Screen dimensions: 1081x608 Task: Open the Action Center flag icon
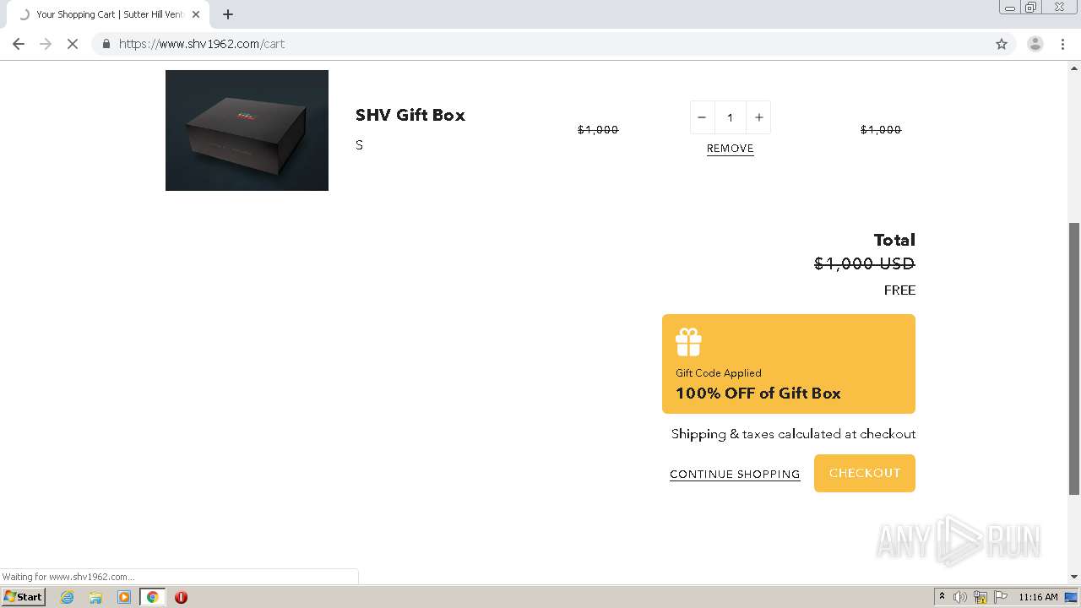(1001, 597)
